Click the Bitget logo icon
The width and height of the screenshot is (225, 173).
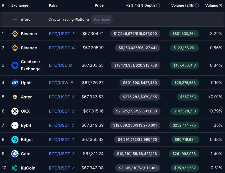pyautogui.click(x=15, y=140)
